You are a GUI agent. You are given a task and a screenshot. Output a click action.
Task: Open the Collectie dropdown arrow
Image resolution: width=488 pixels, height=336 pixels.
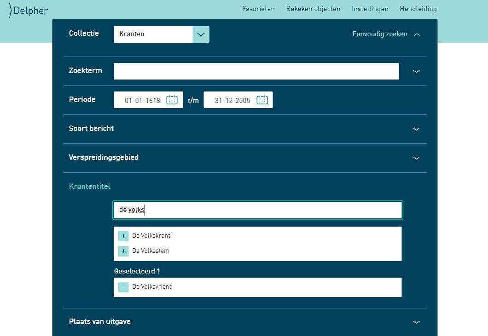click(201, 34)
